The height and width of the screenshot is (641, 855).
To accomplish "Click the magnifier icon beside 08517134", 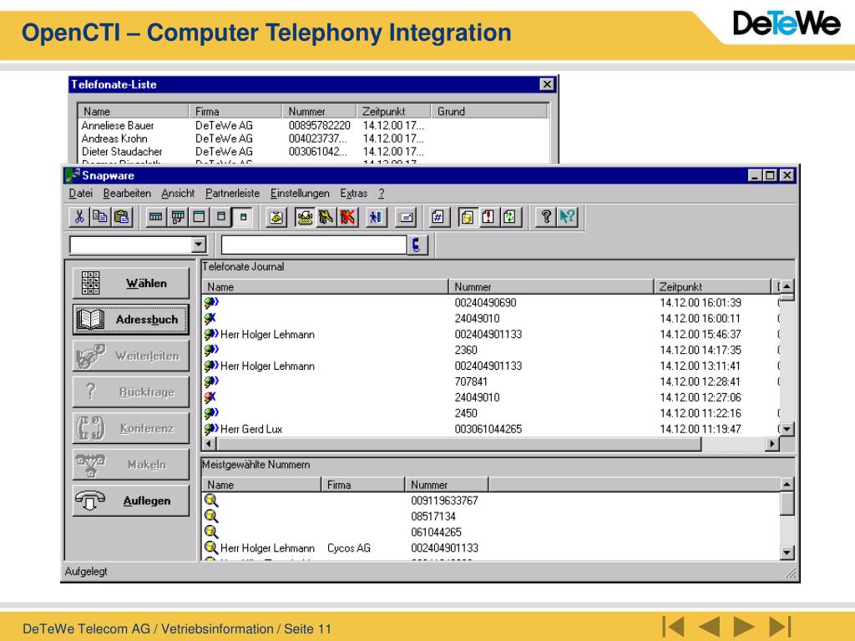I will click(211, 516).
